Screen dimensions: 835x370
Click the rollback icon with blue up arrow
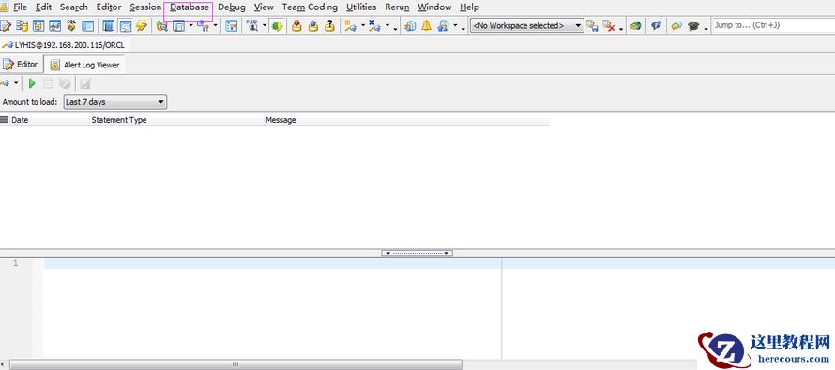[x=313, y=25]
